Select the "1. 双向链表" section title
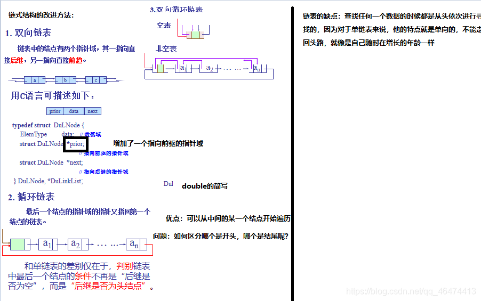Screen dimensions: 481x301 28,33
